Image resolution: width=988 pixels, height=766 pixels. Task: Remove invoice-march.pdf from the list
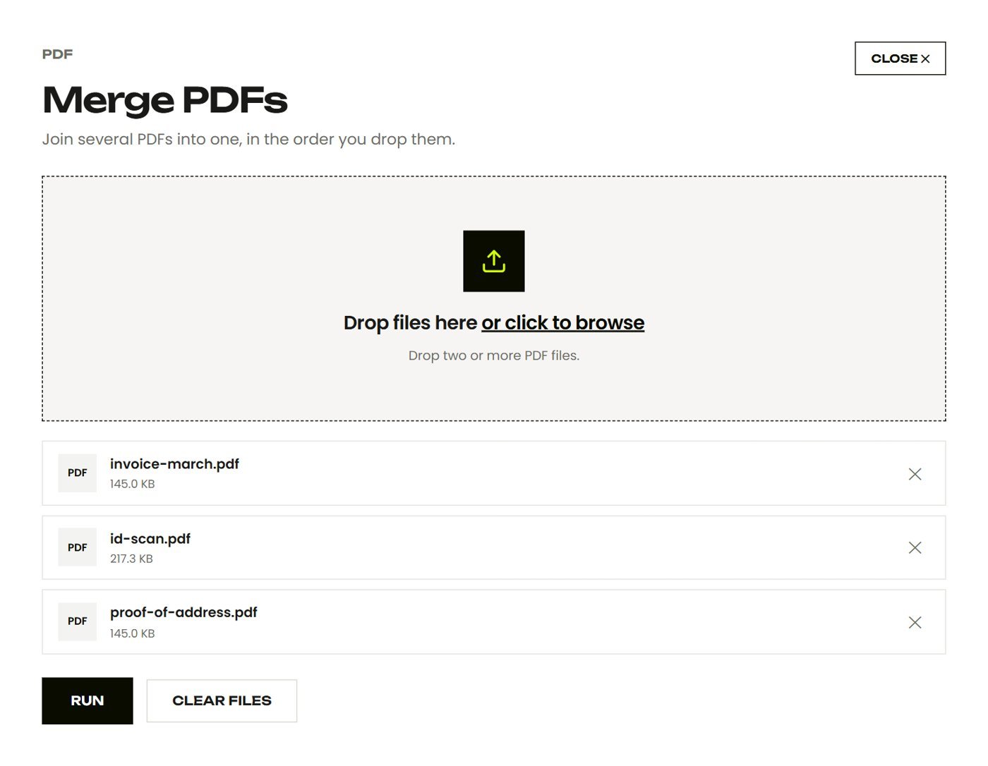click(915, 474)
